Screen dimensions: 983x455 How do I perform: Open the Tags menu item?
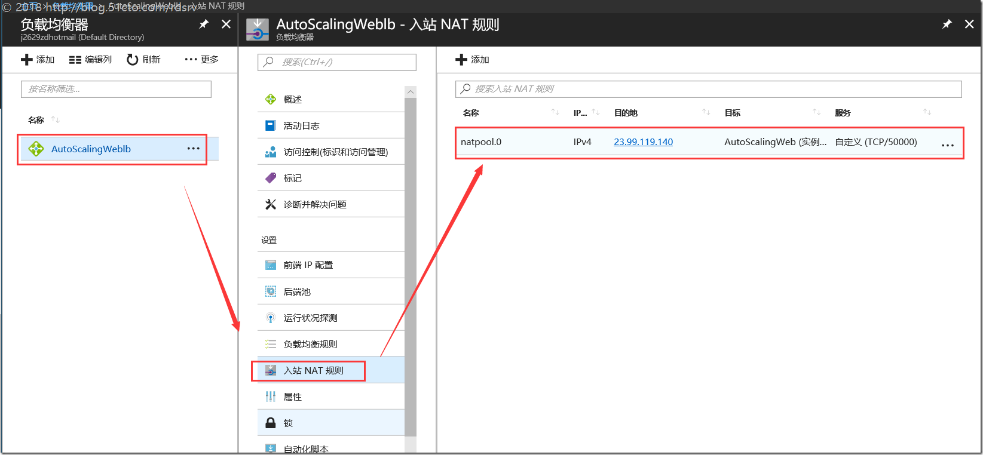click(331, 178)
